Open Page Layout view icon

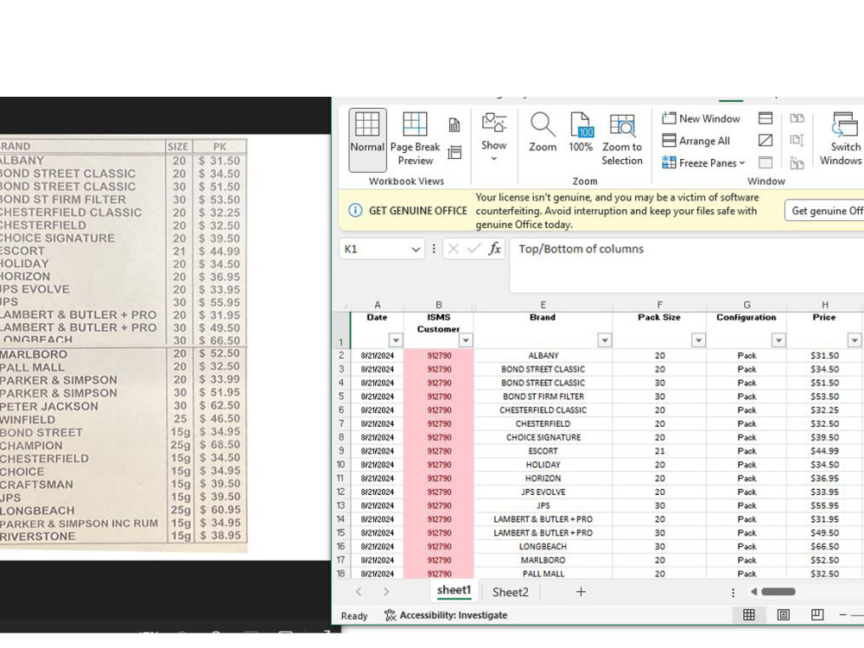pyautogui.click(x=454, y=125)
